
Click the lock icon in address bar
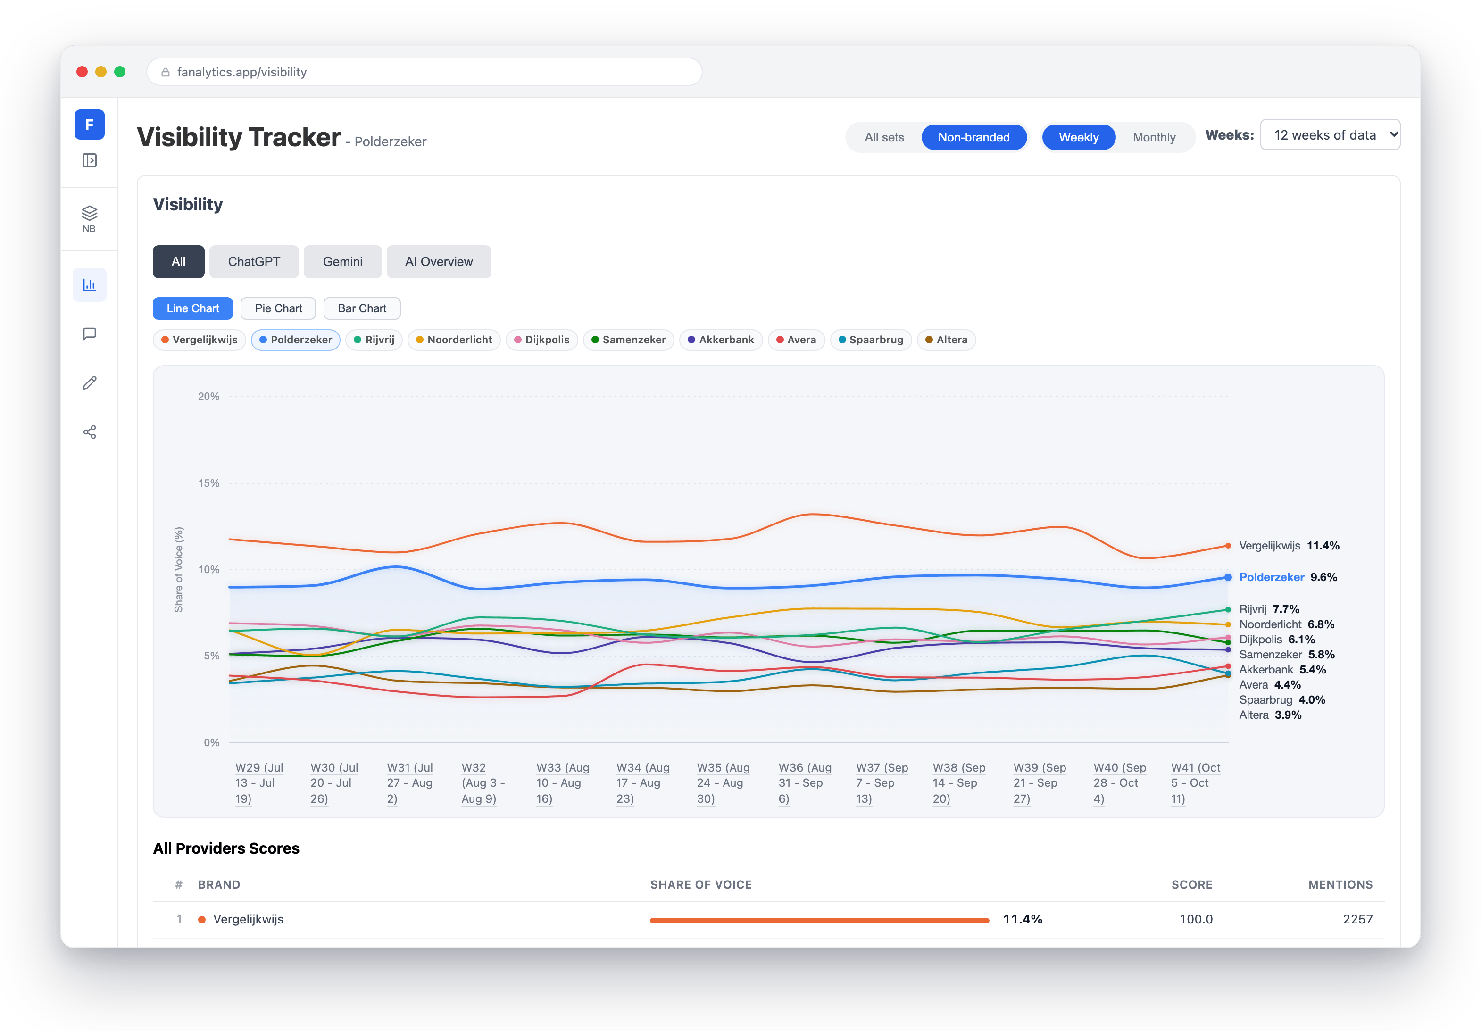point(165,72)
